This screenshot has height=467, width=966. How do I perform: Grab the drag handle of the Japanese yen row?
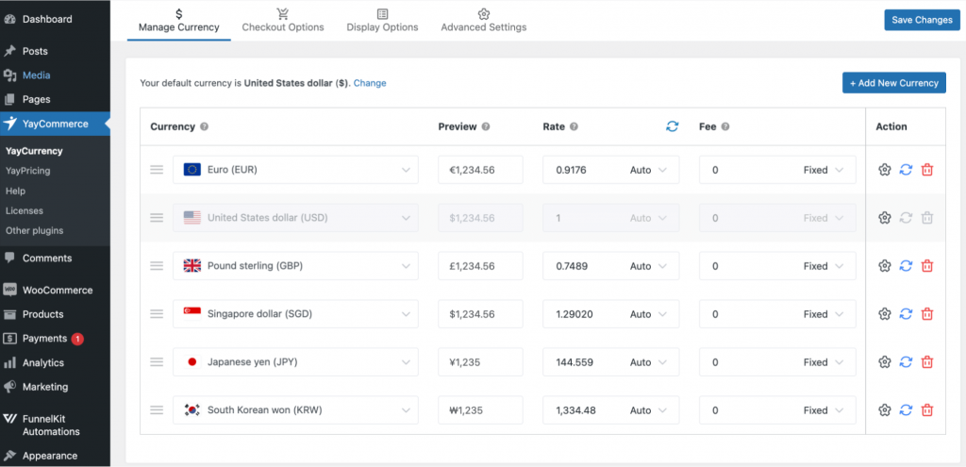point(158,362)
